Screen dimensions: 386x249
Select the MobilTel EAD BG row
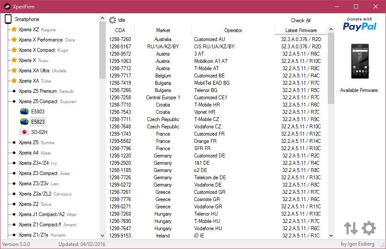(217, 83)
